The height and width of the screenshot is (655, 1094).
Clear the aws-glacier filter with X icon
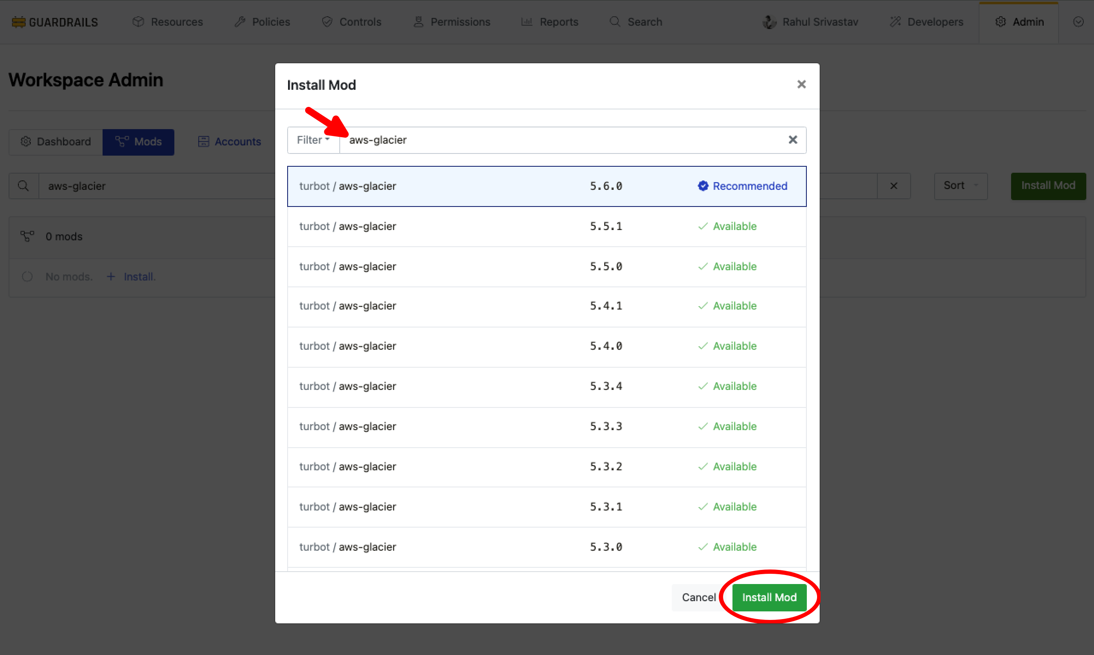[x=792, y=140]
